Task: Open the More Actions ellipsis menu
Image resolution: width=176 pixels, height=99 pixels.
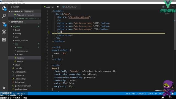Action: coord(173,7)
